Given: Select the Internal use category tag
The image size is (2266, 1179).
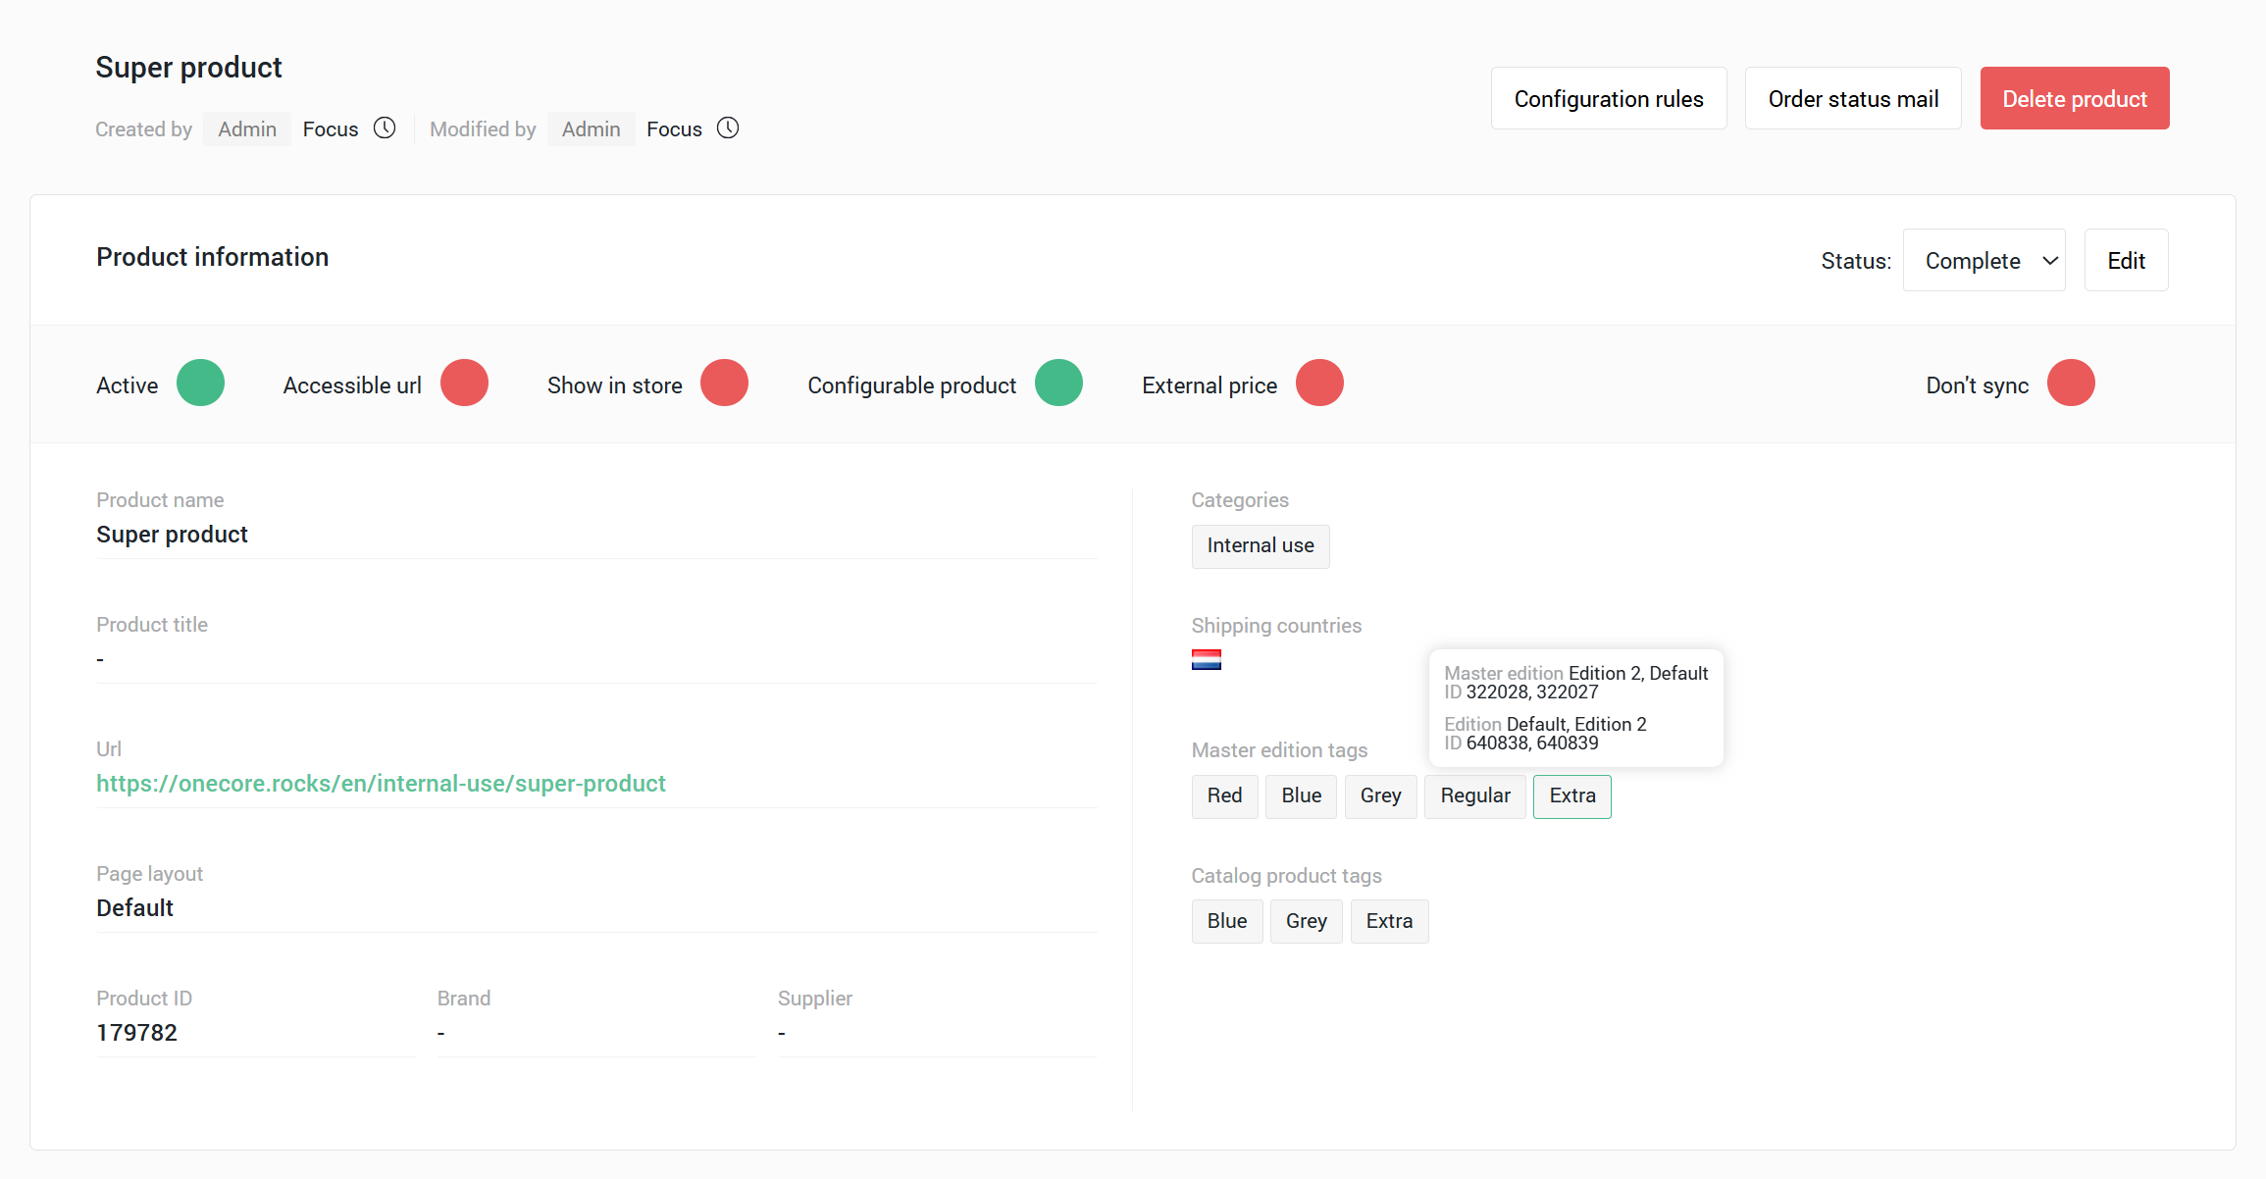Looking at the screenshot, I should (1260, 546).
